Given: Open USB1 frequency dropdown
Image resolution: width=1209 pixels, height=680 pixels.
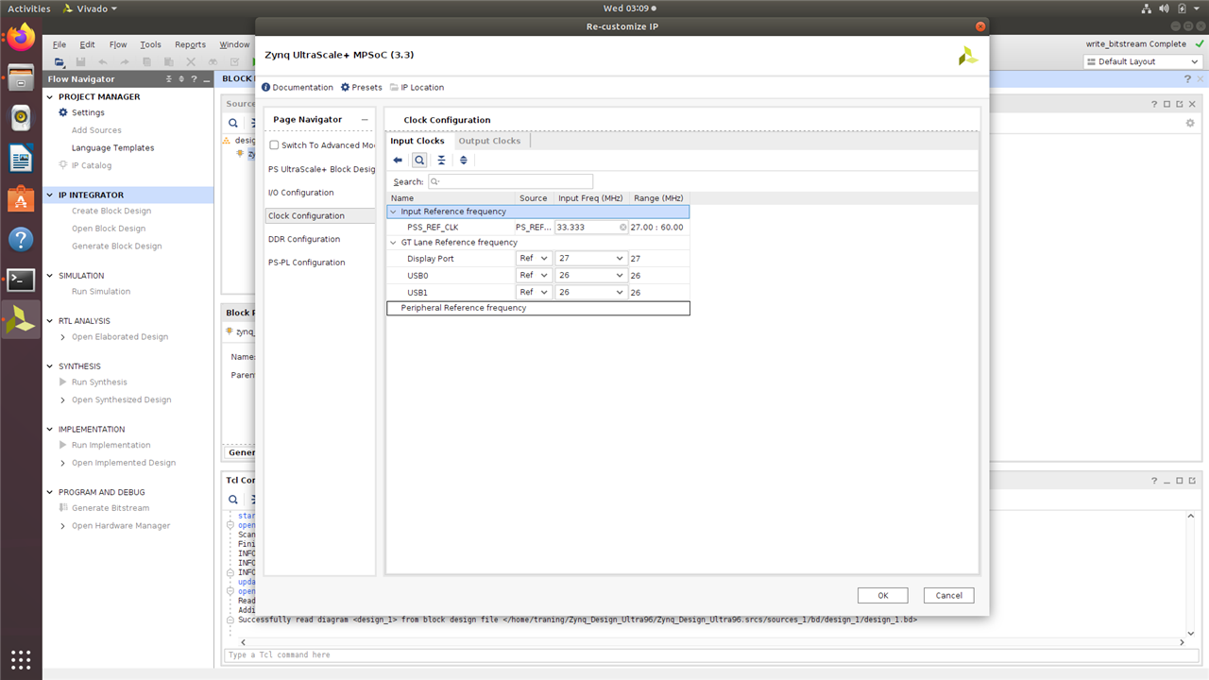Looking at the screenshot, I should 591,293.
